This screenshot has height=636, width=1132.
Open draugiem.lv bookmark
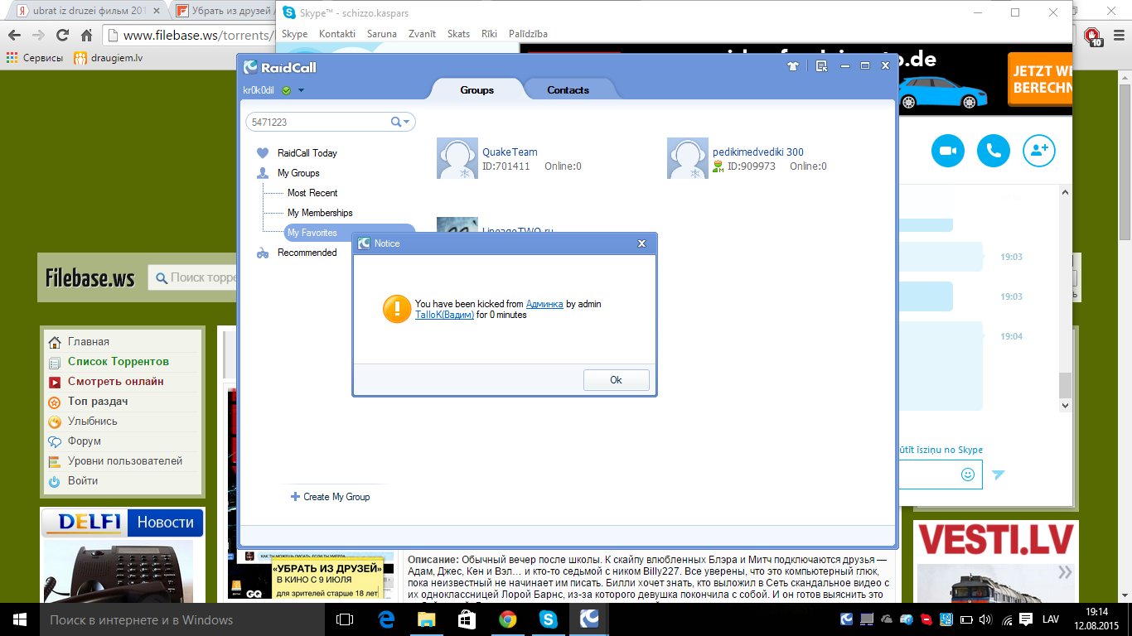click(109, 58)
